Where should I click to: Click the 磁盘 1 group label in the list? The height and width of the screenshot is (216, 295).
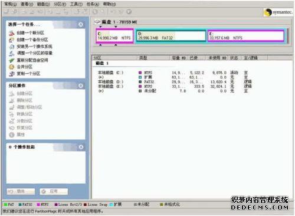(x=102, y=63)
